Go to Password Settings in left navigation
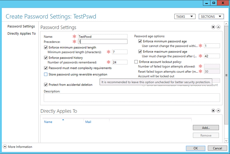 21,26
